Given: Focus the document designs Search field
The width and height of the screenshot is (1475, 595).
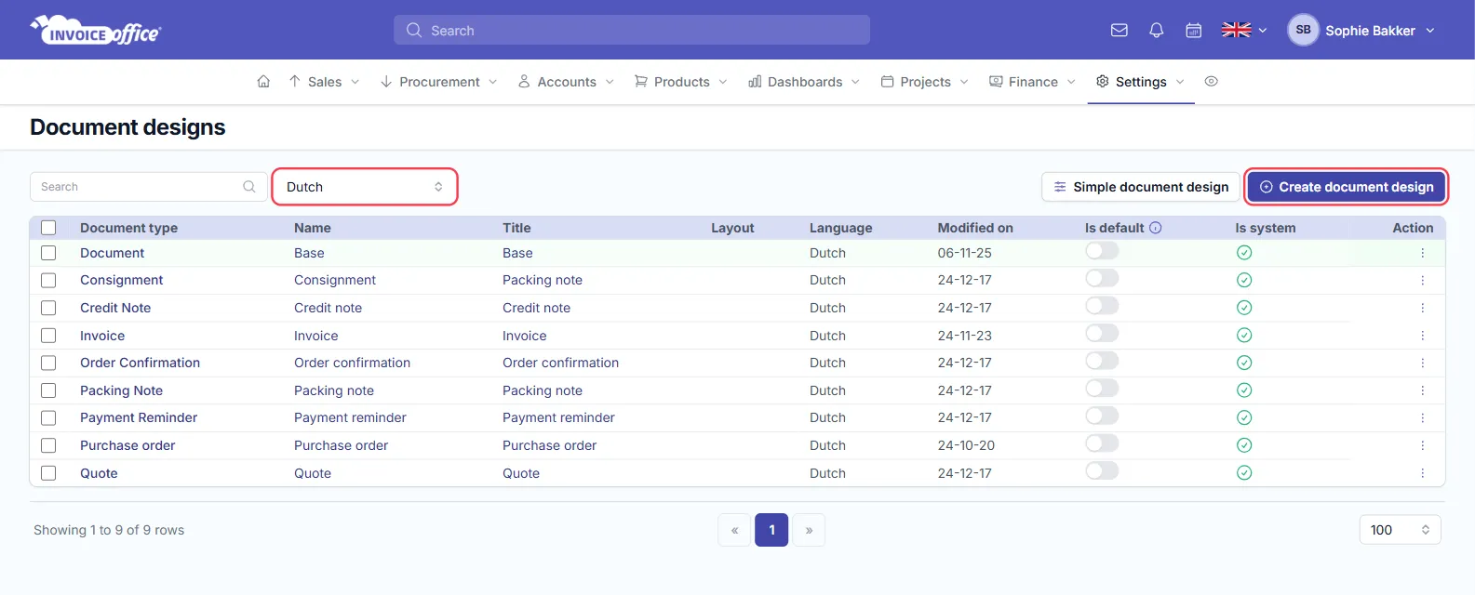Looking at the screenshot, I should point(149,187).
